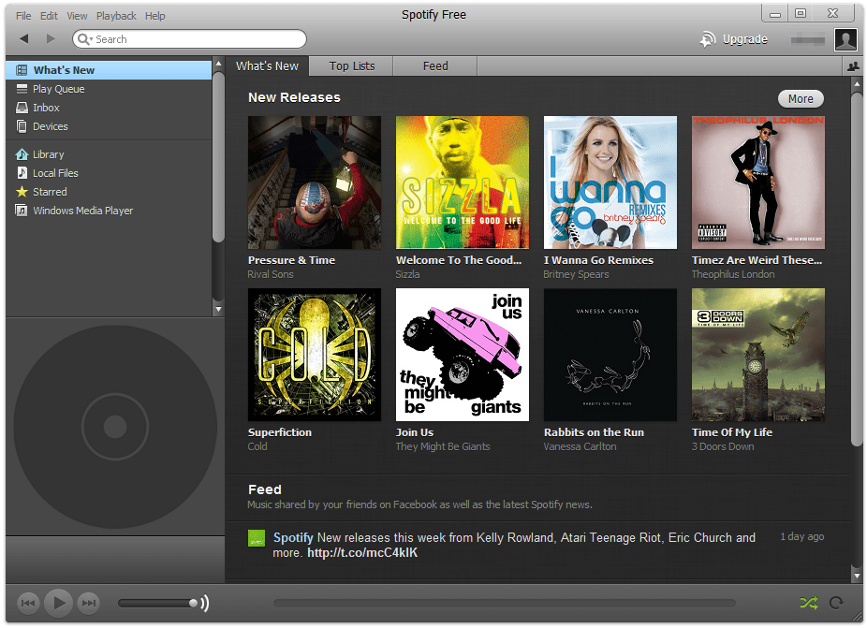Viewport: 867px width, 628px height.
Task: Open Windows Media Player playlists
Action: tap(84, 210)
